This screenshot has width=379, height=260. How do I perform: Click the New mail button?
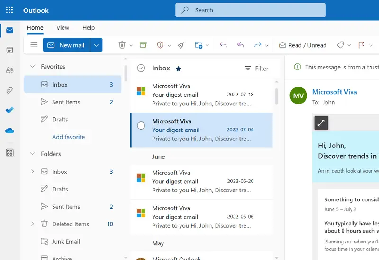66,45
